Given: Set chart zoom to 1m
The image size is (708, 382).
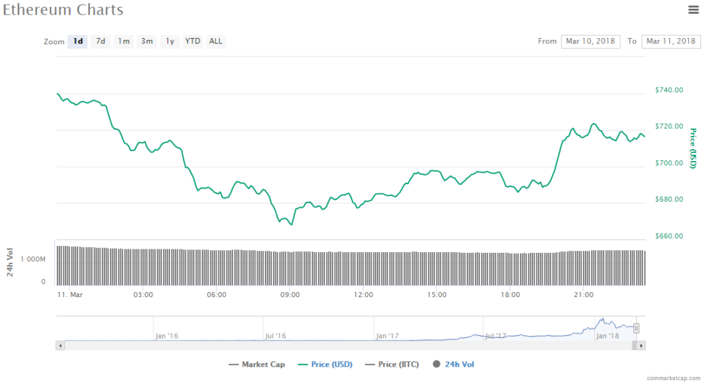Looking at the screenshot, I should tap(124, 41).
